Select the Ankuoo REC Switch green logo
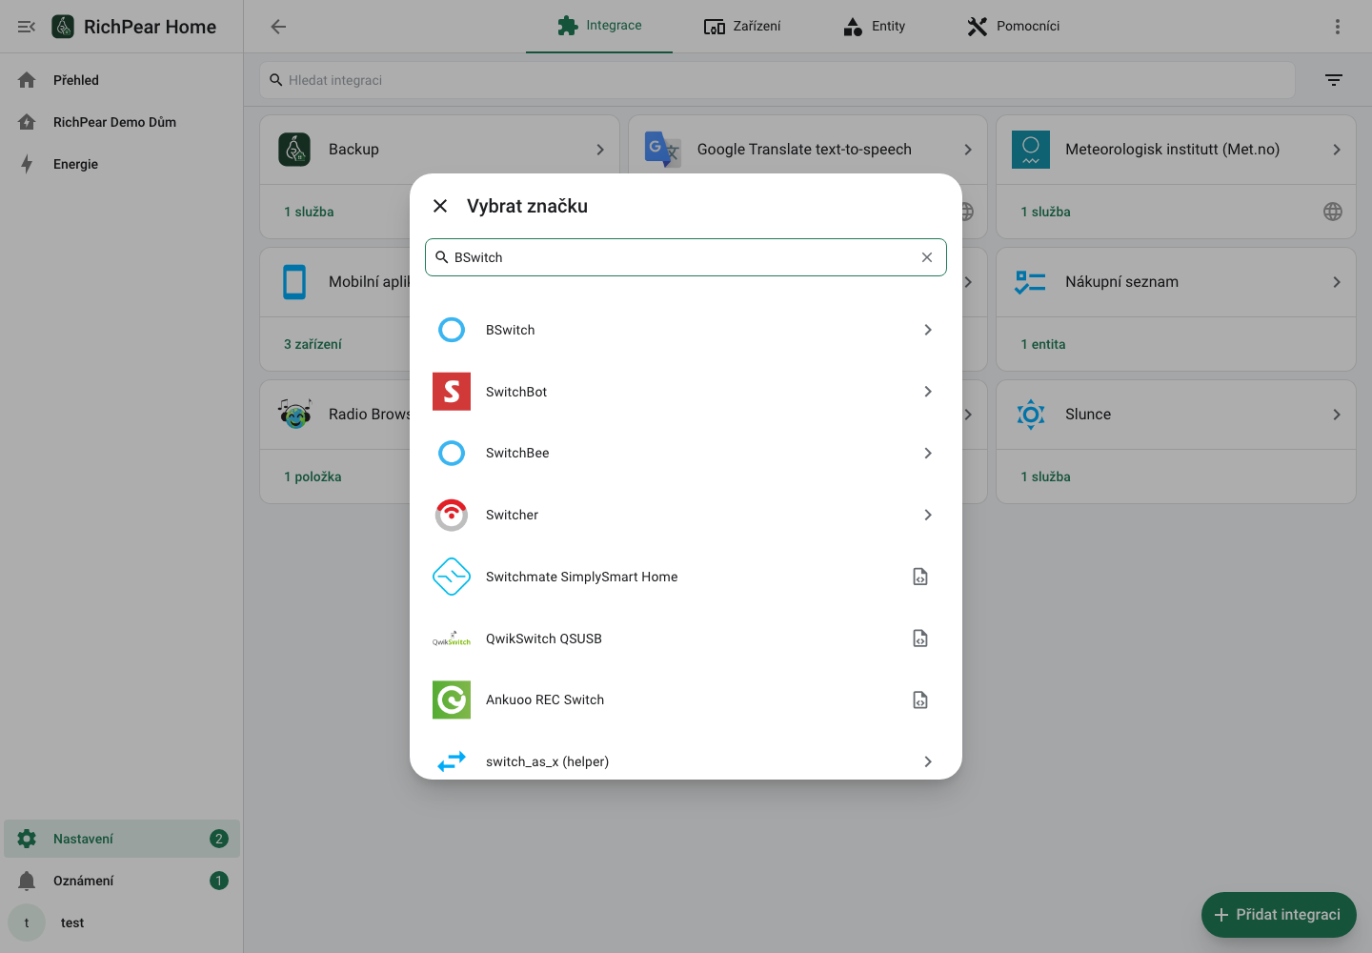This screenshot has width=1372, height=953. 452,700
